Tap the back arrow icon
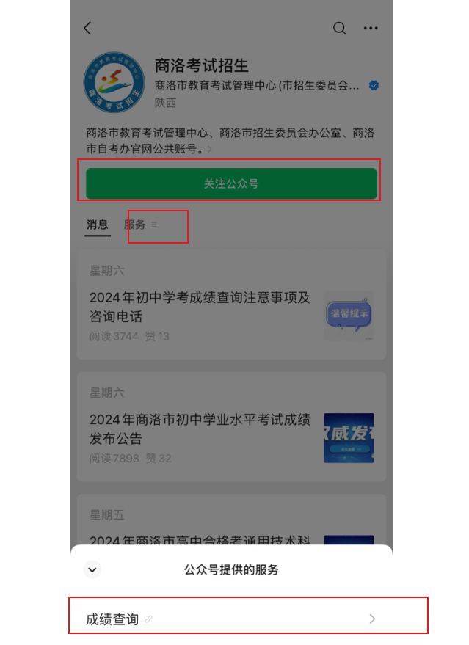 87,29
